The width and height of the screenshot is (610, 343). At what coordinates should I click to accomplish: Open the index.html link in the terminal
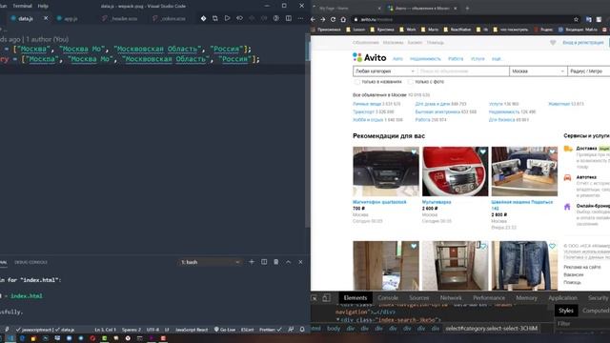[27, 296]
